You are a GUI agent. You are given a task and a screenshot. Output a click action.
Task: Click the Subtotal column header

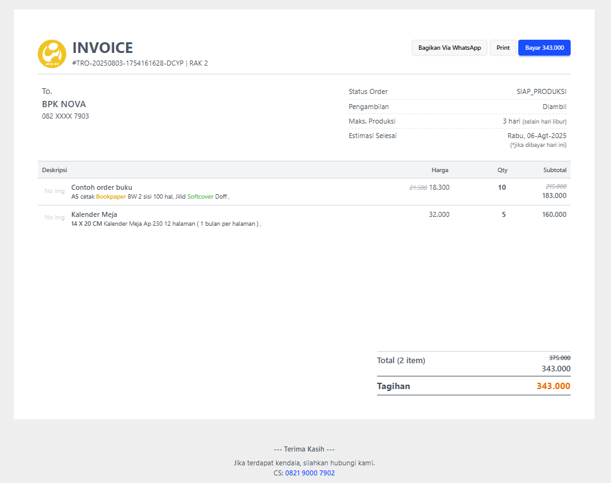(554, 170)
